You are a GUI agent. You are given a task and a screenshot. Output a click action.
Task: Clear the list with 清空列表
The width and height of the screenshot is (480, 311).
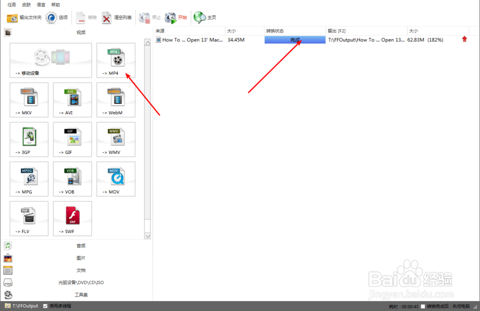pos(117,18)
